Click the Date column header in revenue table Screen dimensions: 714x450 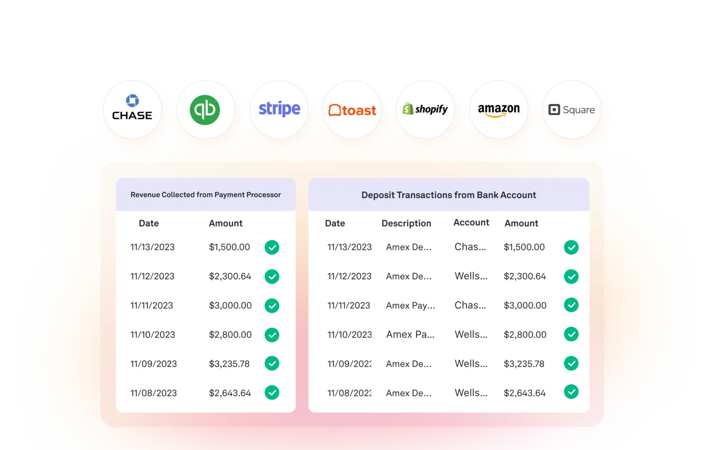(x=149, y=223)
